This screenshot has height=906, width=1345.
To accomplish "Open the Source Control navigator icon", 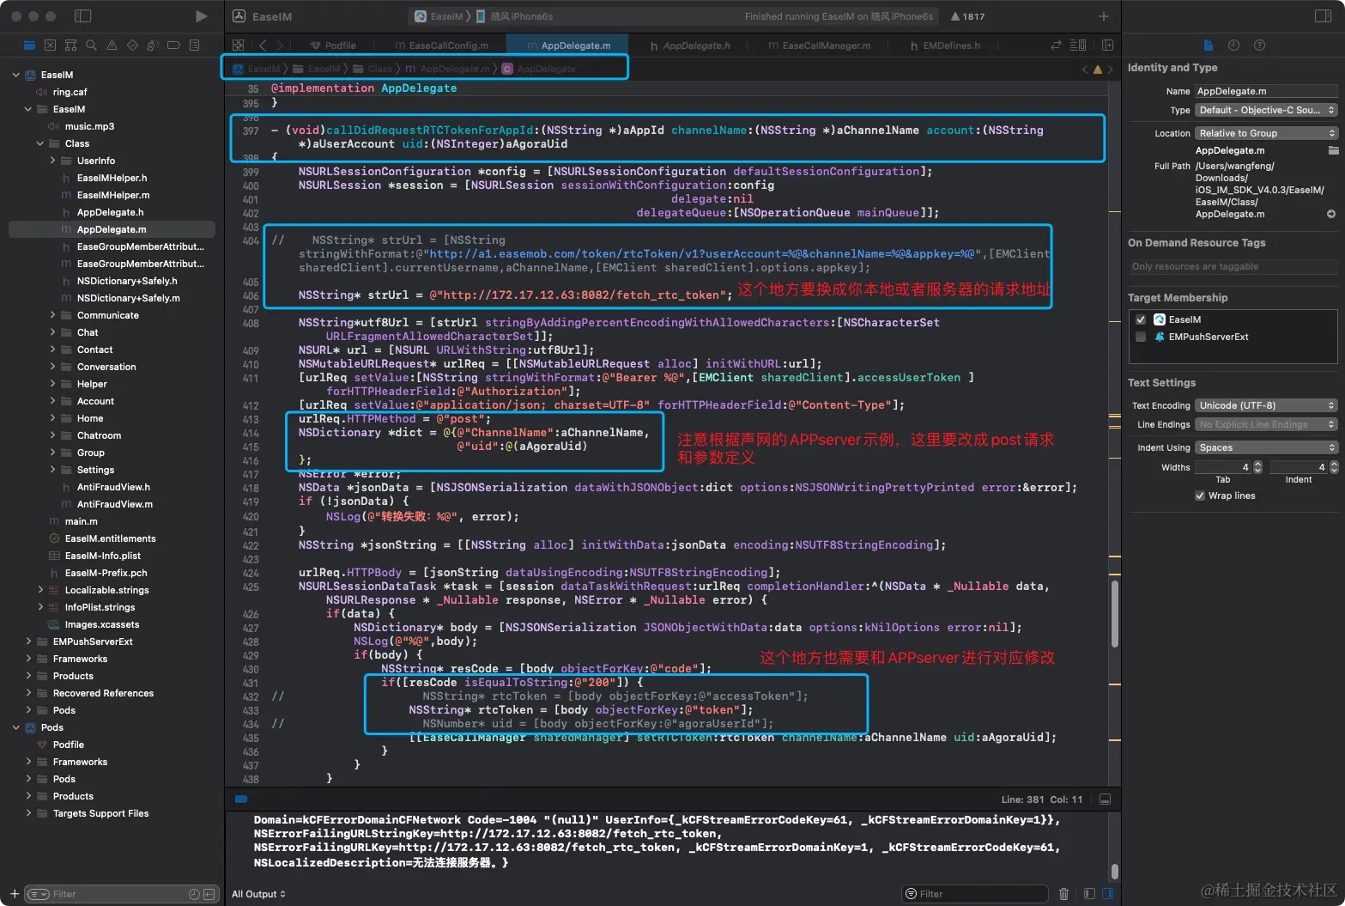I will point(50,46).
